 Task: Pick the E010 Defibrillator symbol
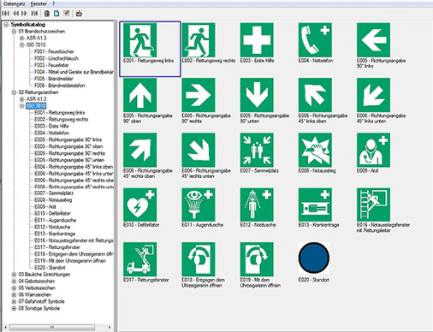click(x=139, y=205)
